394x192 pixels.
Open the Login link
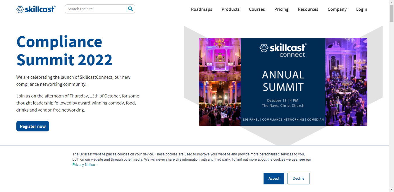coord(362,9)
